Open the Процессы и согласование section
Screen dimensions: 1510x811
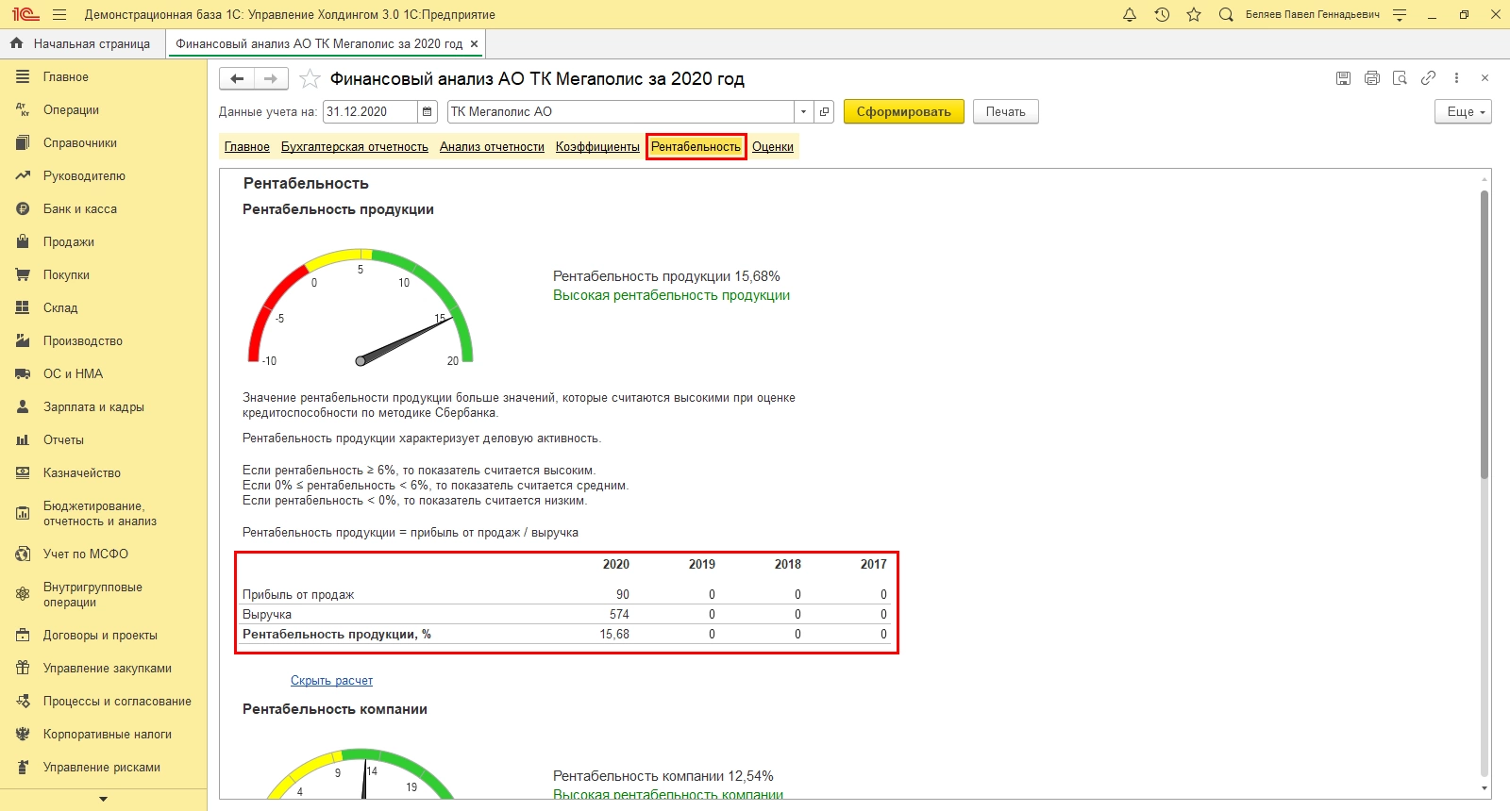pyautogui.click(x=104, y=702)
